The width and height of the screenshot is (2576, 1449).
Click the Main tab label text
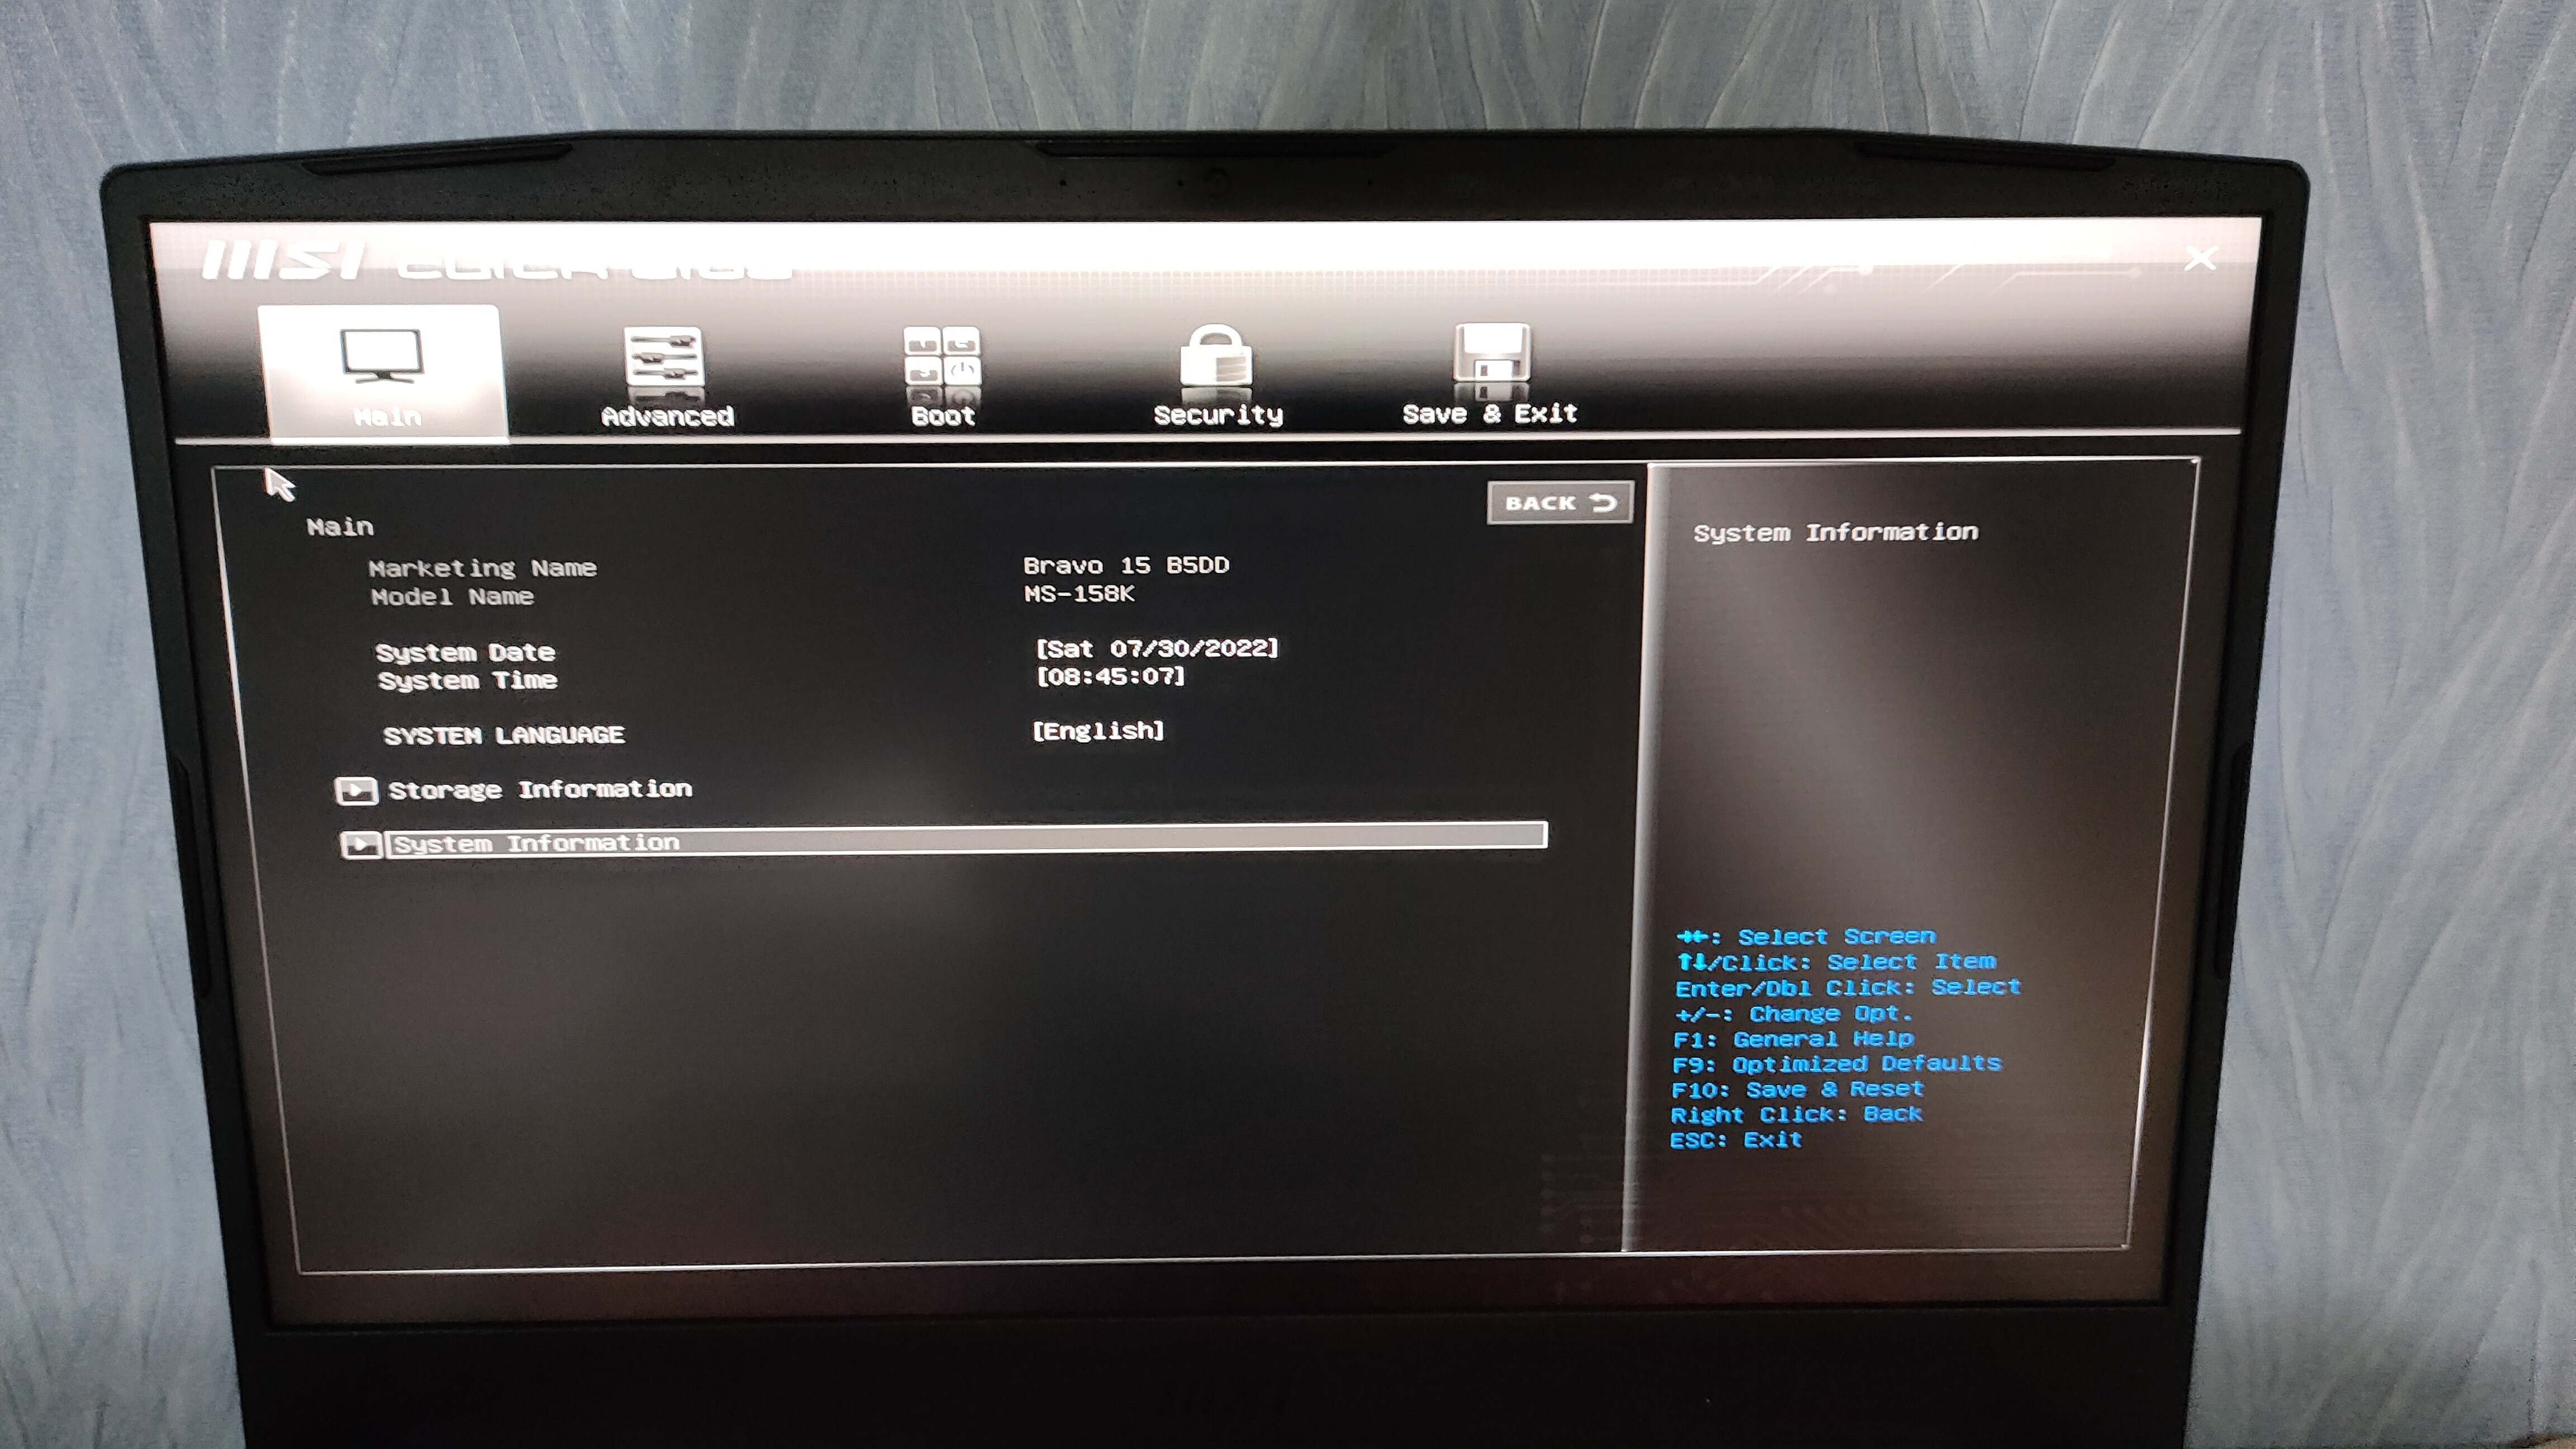coord(387,417)
